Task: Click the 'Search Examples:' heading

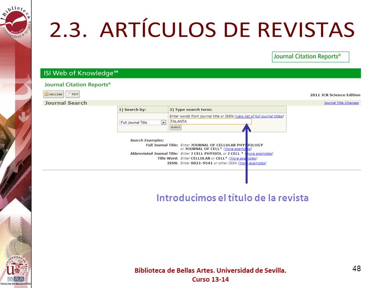Action: click(147, 140)
